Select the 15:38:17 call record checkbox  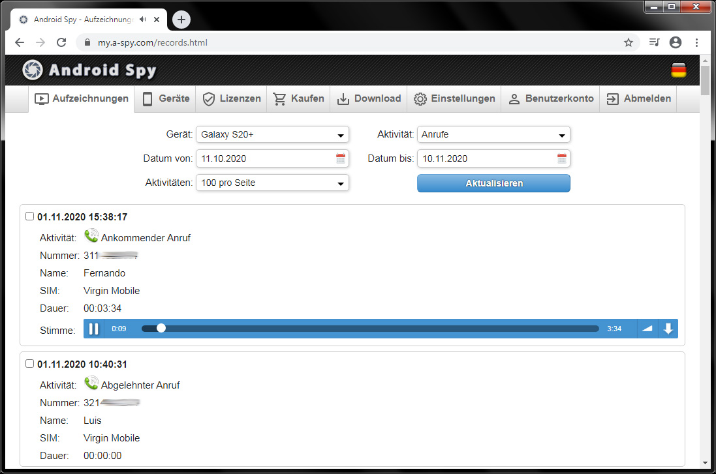click(x=29, y=216)
